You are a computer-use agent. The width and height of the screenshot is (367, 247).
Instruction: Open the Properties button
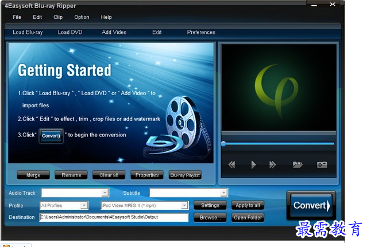[x=147, y=175]
